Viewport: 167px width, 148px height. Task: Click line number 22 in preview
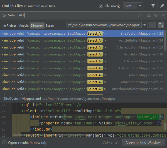coord(4,111)
